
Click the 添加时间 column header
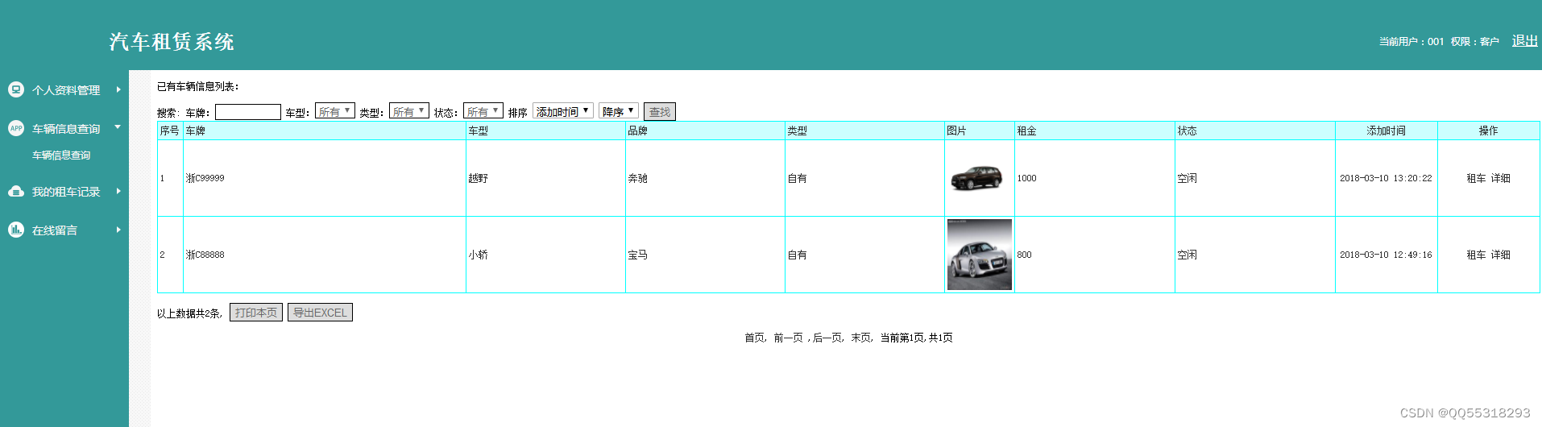click(1386, 131)
